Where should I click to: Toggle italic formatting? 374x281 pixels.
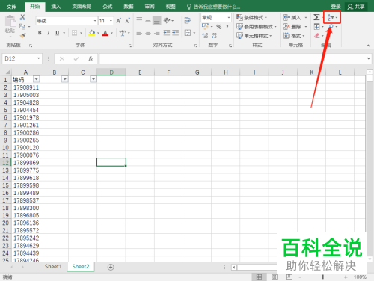click(49, 33)
